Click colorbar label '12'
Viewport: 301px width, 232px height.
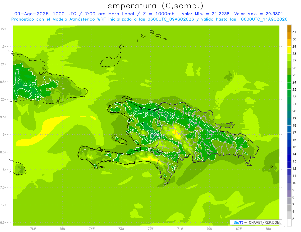294,169
